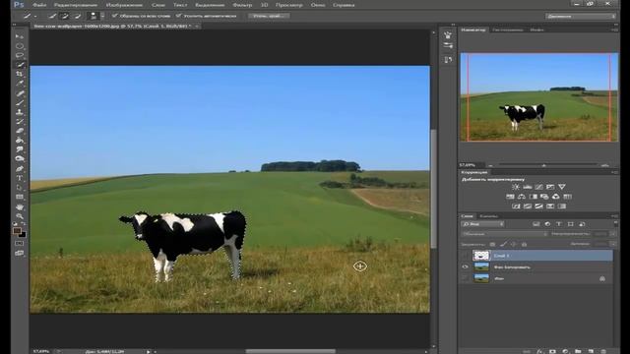The image size is (630, 354).
Task: Select the Clone Stamp tool
Action: (20, 112)
